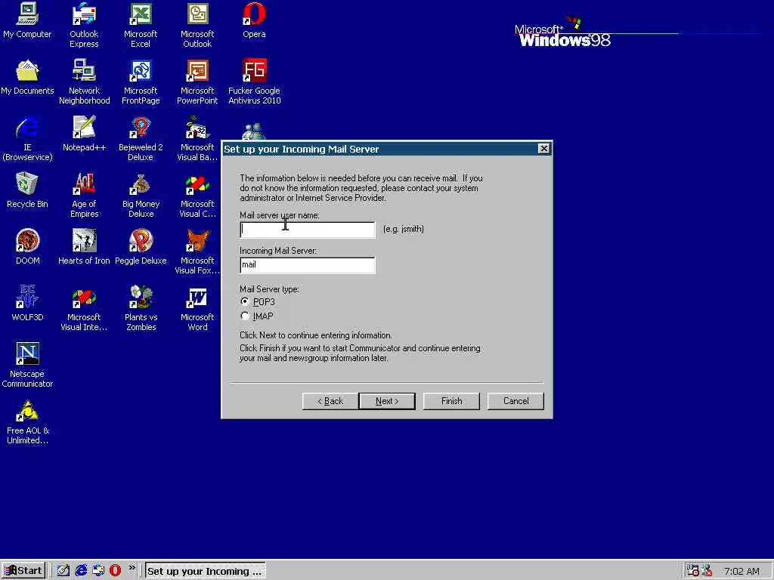Activate Set up your Incoming taskbar button

206,571
